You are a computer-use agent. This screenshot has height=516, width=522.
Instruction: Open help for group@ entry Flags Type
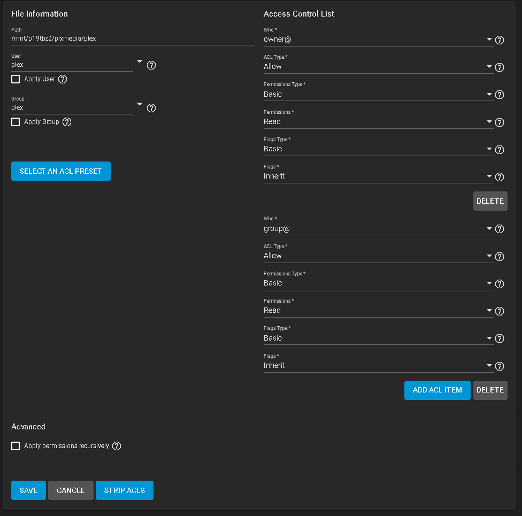500,338
